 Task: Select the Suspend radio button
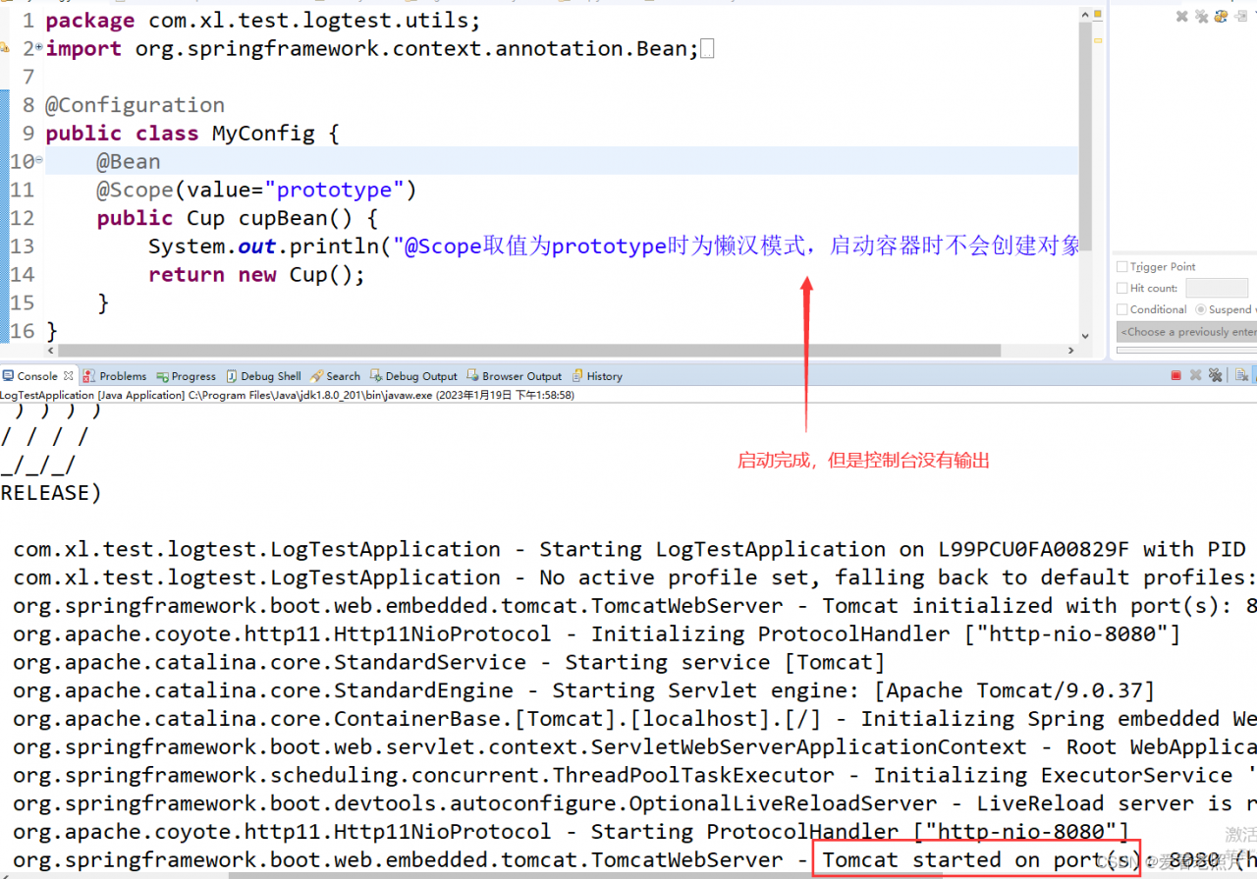[x=1200, y=309]
